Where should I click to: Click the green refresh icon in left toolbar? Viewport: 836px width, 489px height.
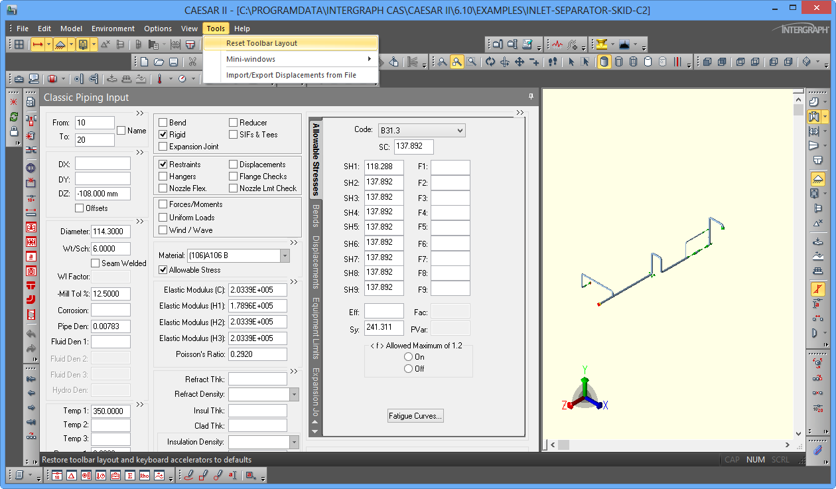(14, 117)
